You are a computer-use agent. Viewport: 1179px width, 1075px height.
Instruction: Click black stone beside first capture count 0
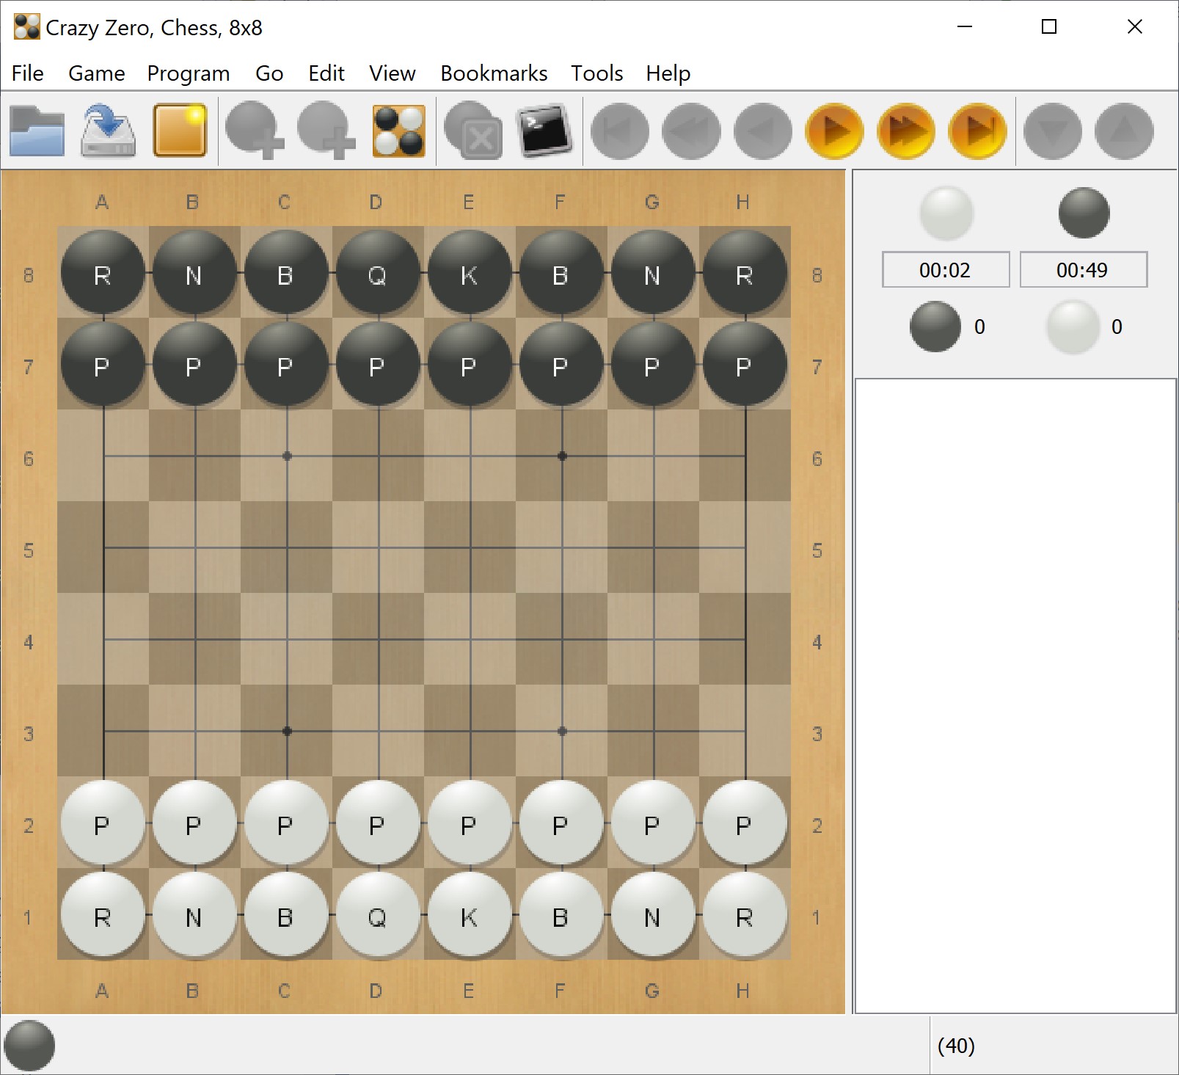[935, 327]
